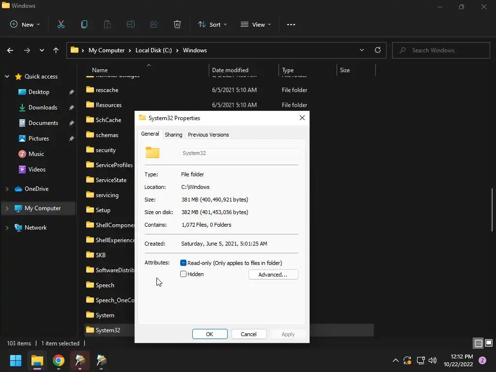This screenshot has height=372, width=496.
Task: Check the Hidden attribute checkbox
Action: pyautogui.click(x=183, y=274)
